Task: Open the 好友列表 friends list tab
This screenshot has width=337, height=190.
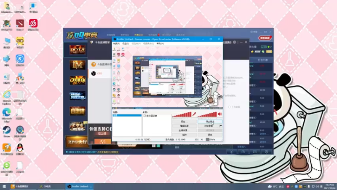Action: point(262,60)
